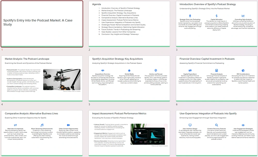This screenshot has height=157, width=258.
Task: Select the title slide thumbnail
Action: (x=42, y=24)
